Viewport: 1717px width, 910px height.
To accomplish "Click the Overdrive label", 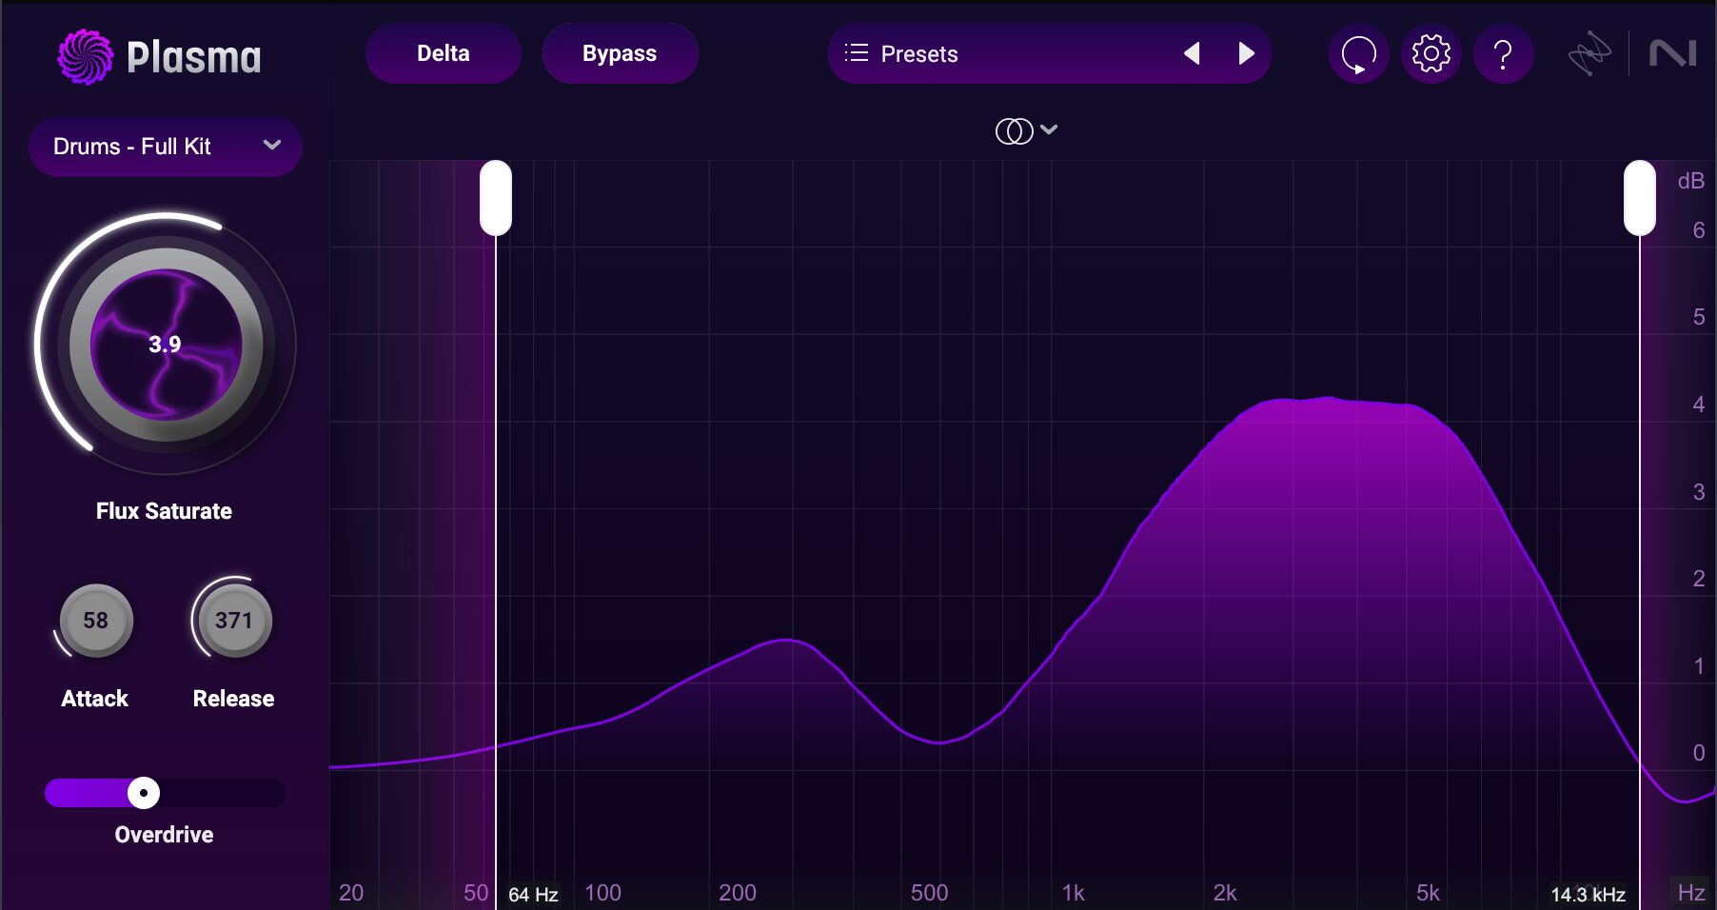I will point(164,835).
